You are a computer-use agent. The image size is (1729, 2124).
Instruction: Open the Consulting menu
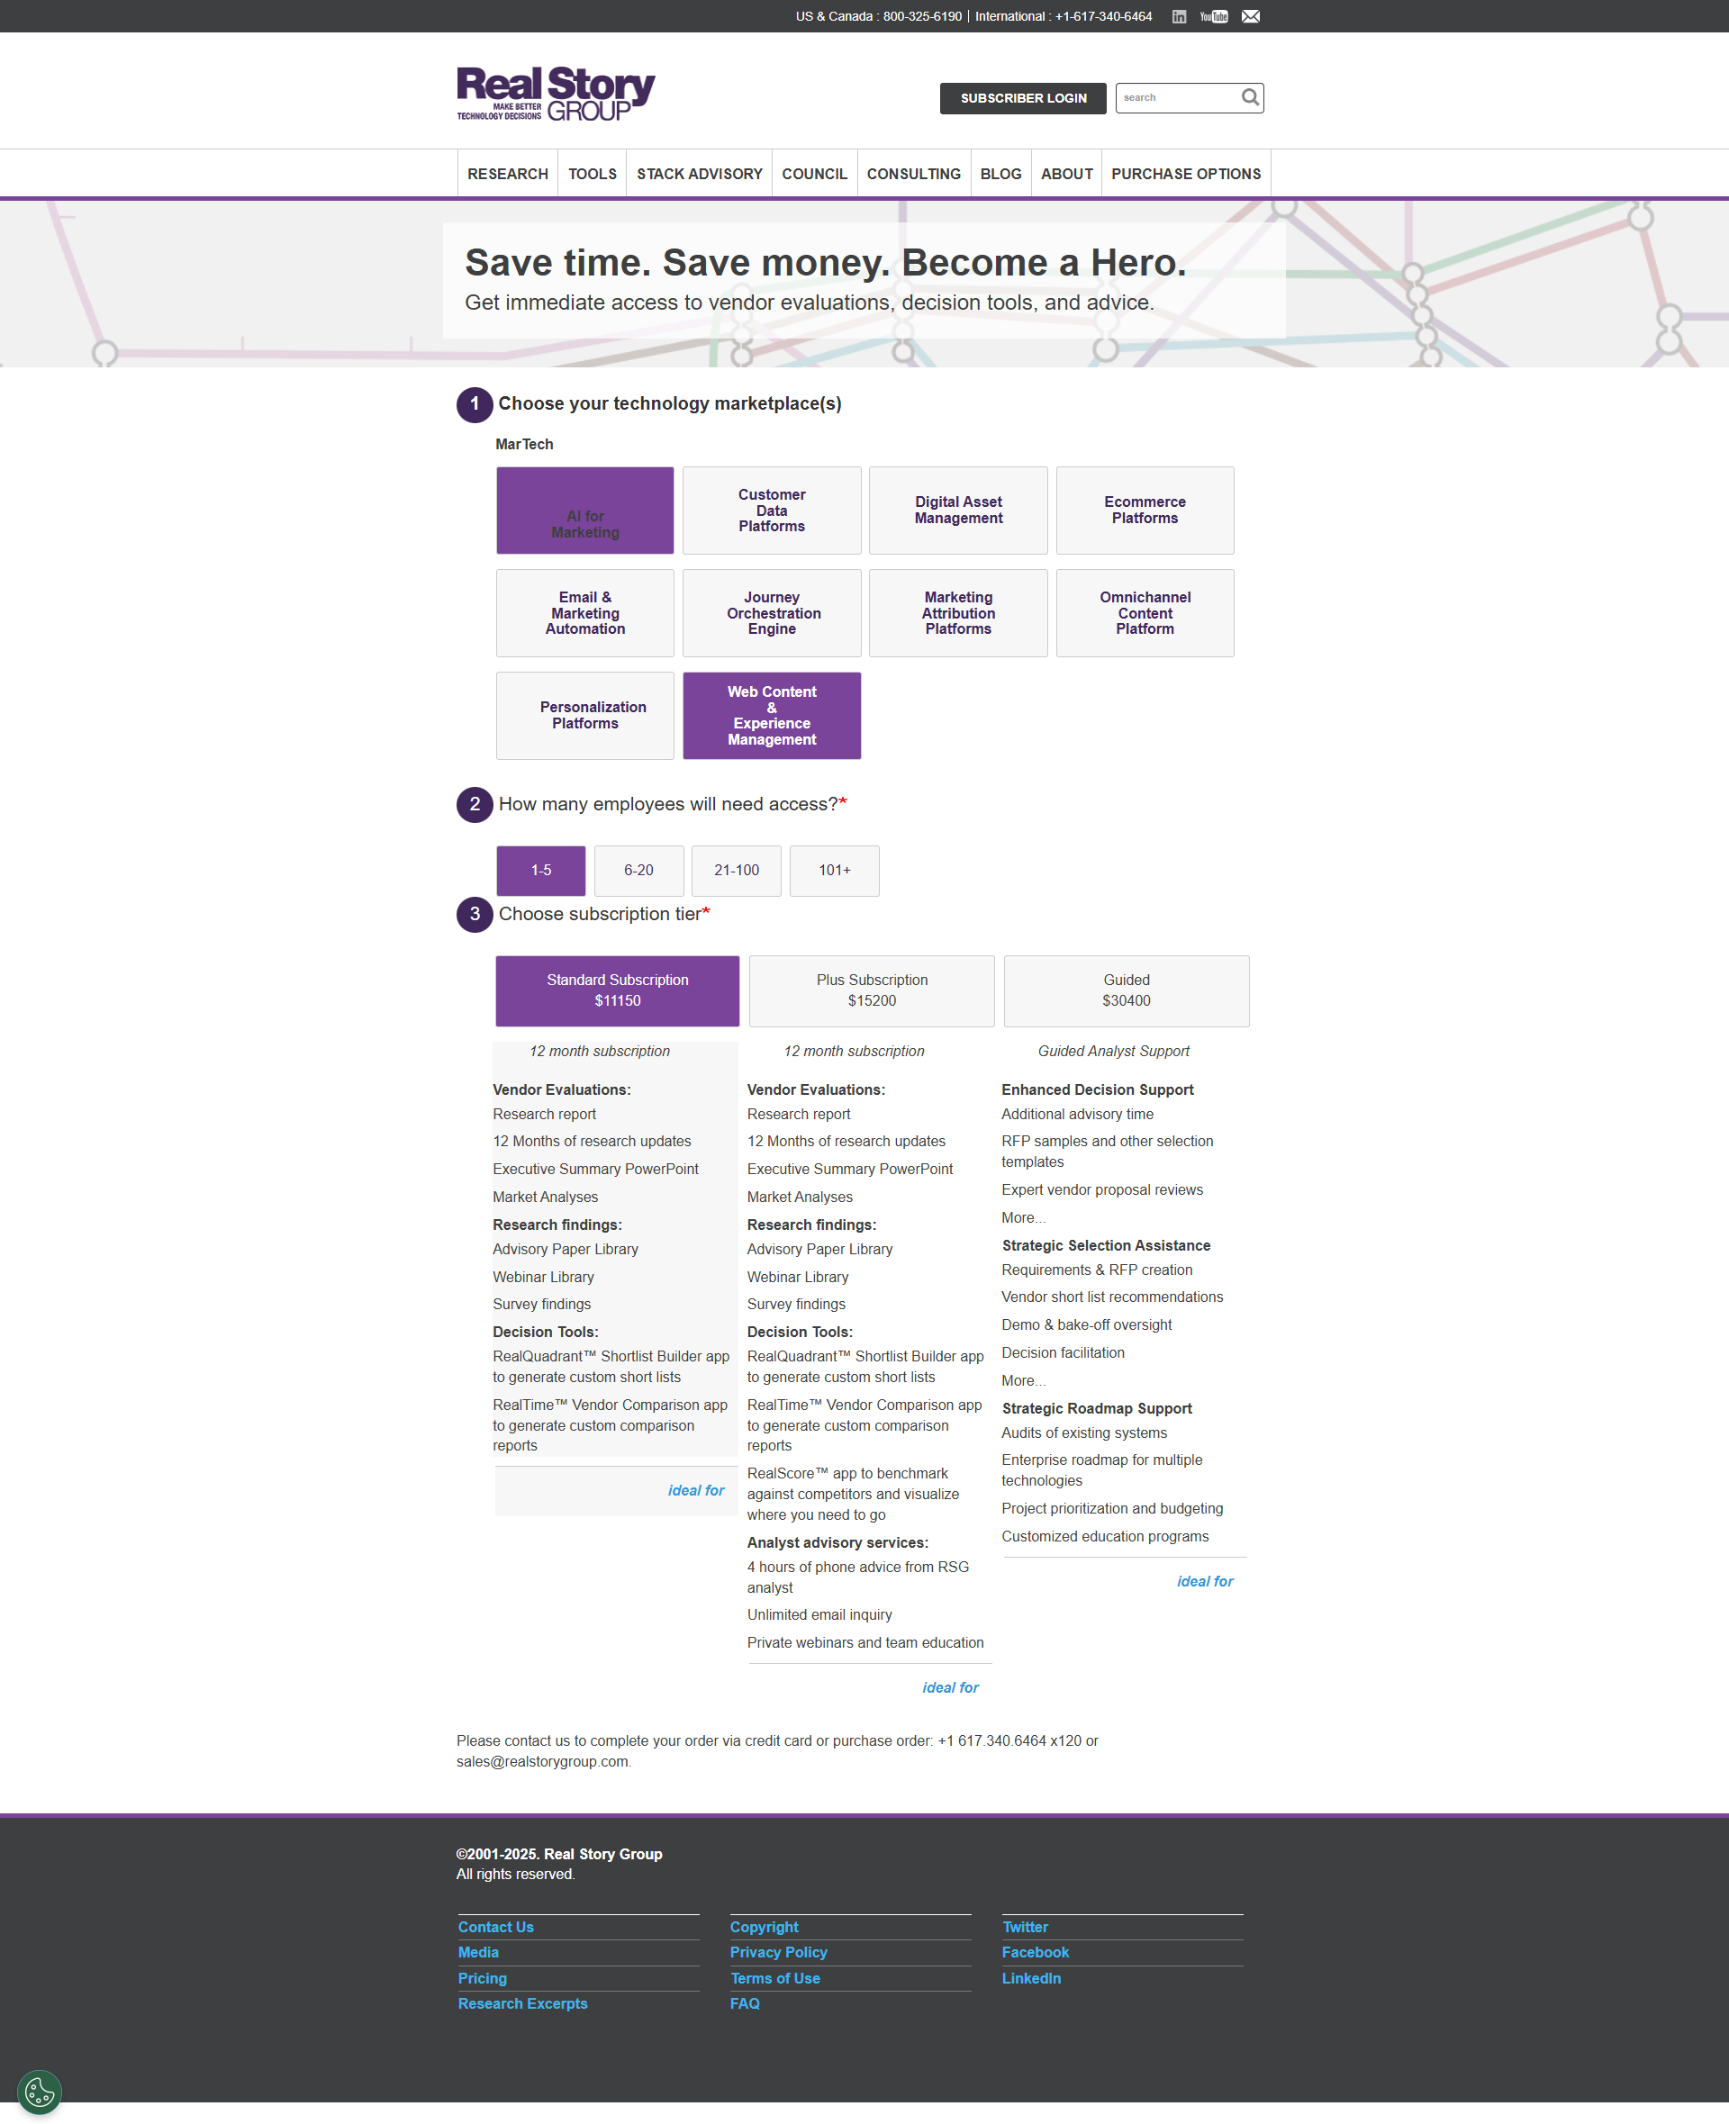point(913,173)
